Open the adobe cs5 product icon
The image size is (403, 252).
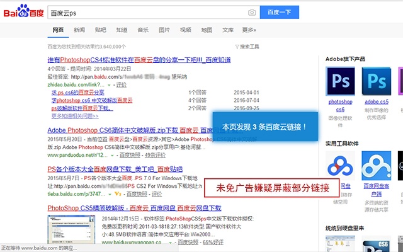pyautogui.click(x=377, y=81)
